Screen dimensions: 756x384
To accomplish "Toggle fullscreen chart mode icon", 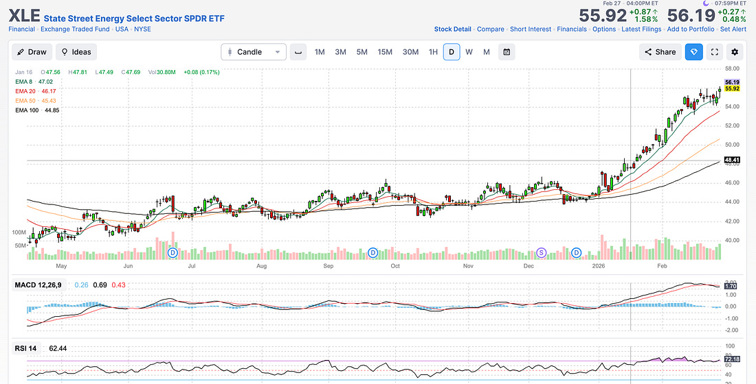I will pyautogui.click(x=715, y=52).
